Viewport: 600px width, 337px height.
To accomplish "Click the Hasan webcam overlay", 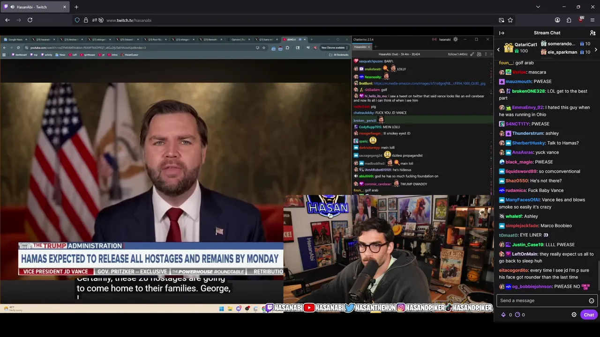I will pyautogui.click(x=388, y=249).
